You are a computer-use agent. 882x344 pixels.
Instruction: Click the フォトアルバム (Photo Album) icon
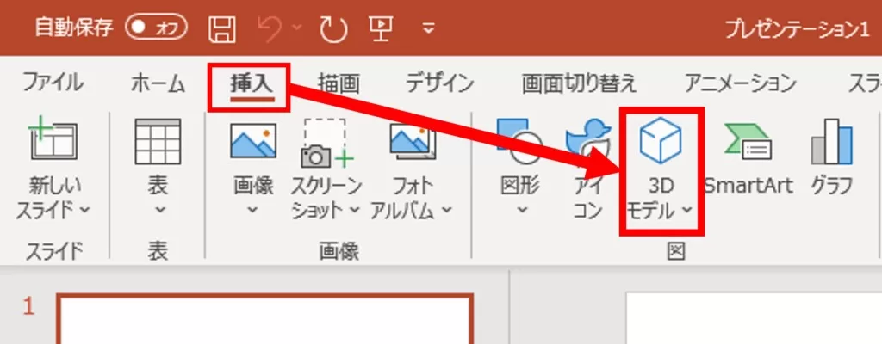tap(413, 144)
